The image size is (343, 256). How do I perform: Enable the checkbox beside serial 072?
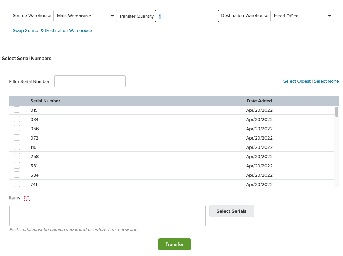[x=17, y=137]
